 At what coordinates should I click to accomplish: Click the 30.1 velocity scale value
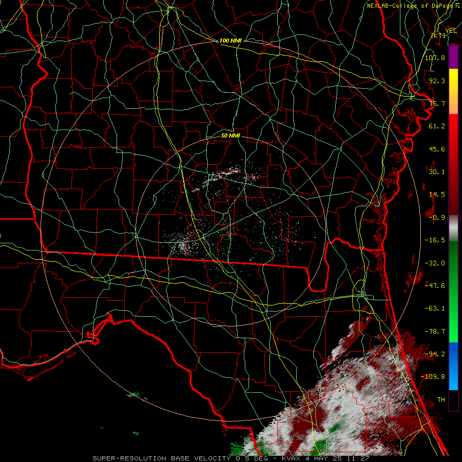pos(437,172)
